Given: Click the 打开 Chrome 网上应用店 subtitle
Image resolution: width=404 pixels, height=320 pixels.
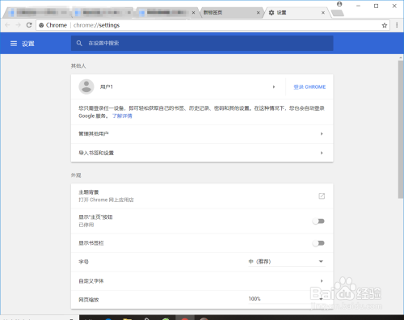Looking at the screenshot, I should 106,200.
